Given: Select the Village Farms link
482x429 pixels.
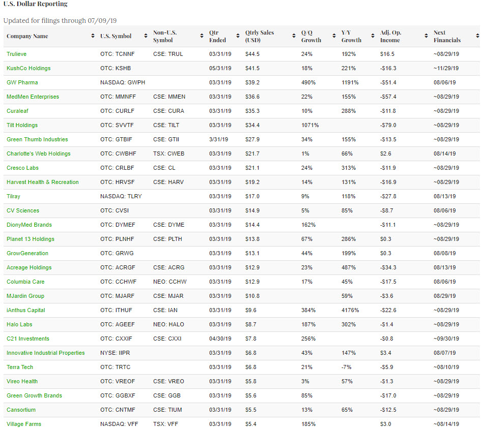Looking at the screenshot, I should tap(24, 424).
